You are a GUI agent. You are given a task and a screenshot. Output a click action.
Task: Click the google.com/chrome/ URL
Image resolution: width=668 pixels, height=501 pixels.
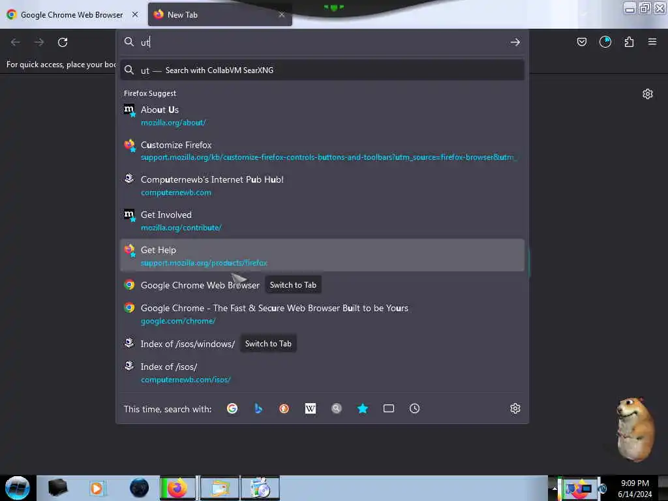(178, 321)
